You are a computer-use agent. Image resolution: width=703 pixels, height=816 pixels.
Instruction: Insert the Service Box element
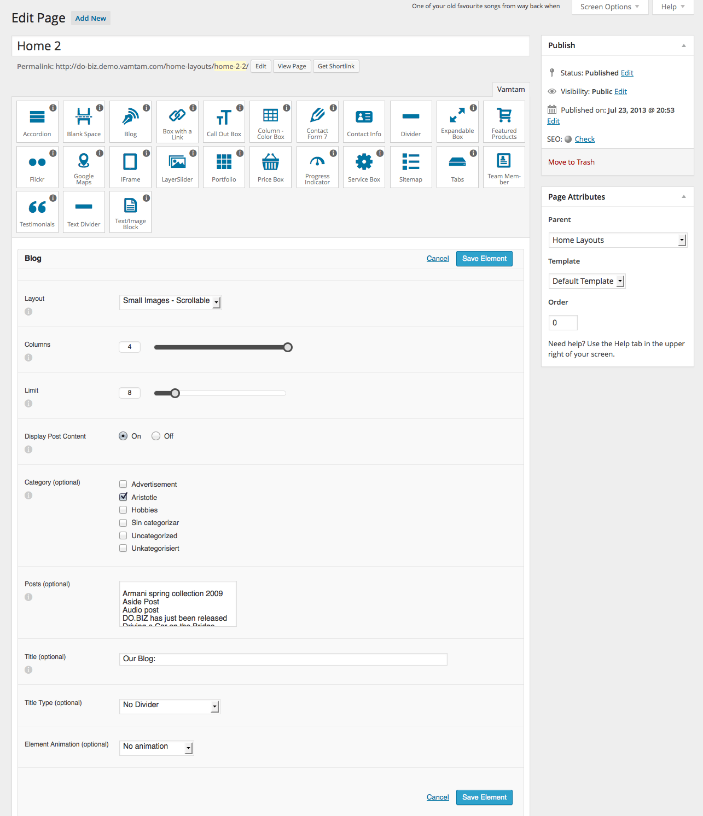(364, 167)
